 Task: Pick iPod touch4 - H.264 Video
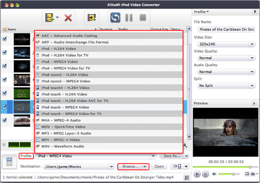coord(109,88)
